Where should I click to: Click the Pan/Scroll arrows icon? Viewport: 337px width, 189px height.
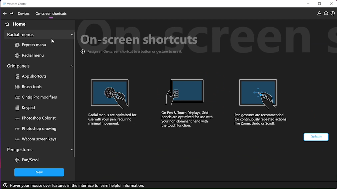click(x=17, y=160)
